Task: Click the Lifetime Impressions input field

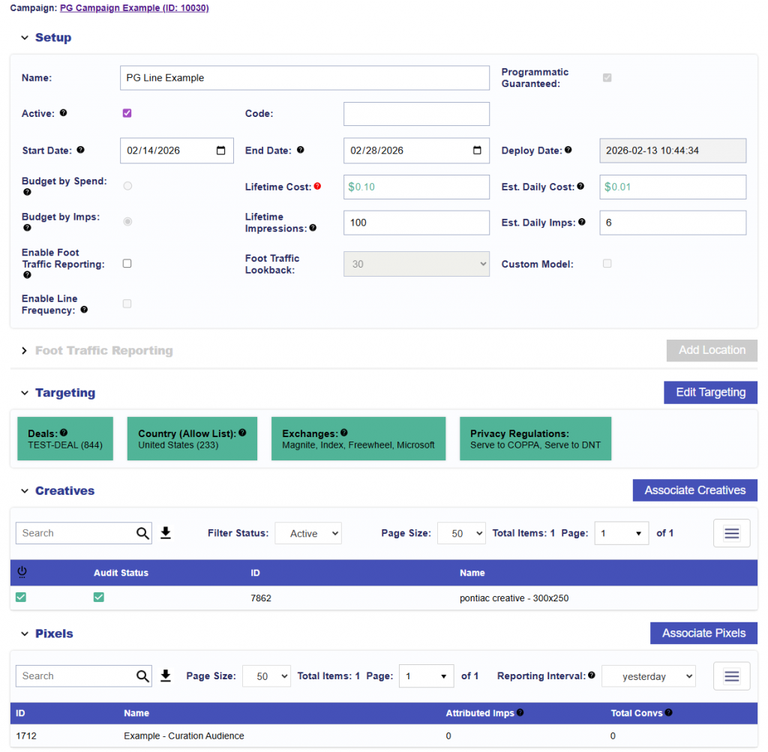Action: (416, 223)
